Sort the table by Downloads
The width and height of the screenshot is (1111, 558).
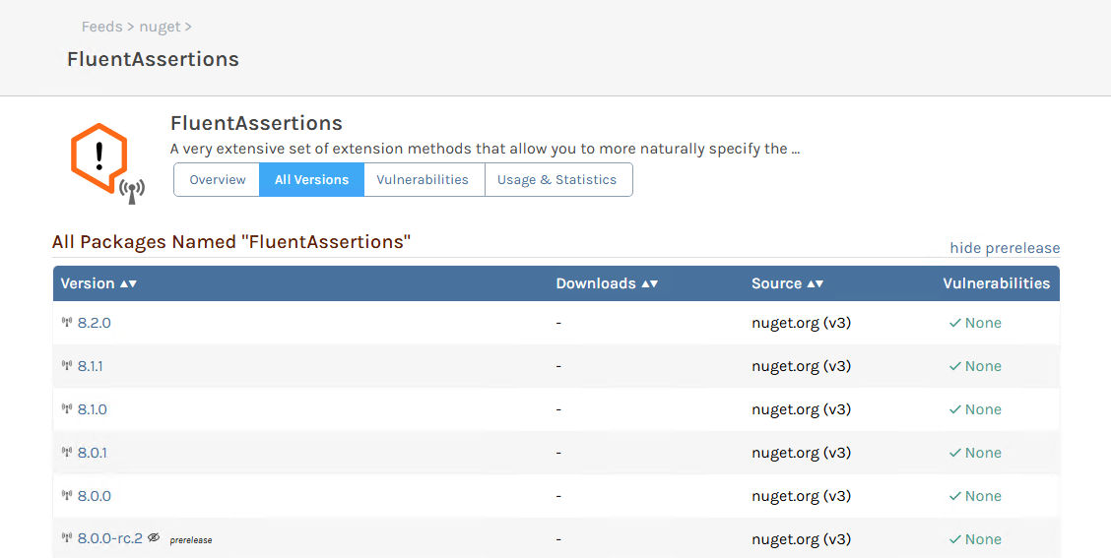click(607, 283)
